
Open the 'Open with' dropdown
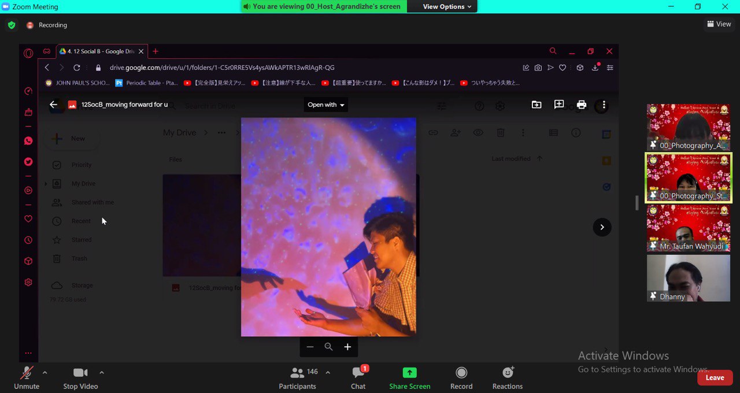pyautogui.click(x=326, y=105)
